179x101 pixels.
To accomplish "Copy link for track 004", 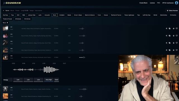I will [169, 50].
